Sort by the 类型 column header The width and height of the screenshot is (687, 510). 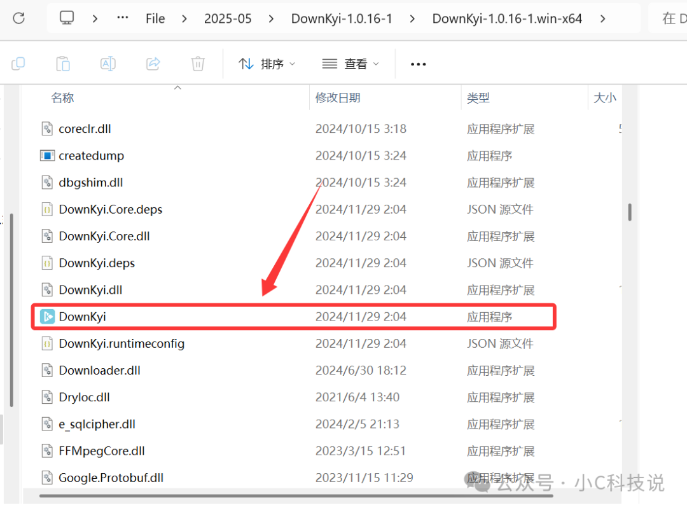point(478,97)
